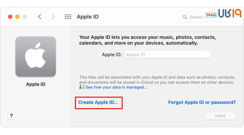Screen dimensions: 244x135
Task: Click the data privacy handshake icon
Action: click(82, 87)
